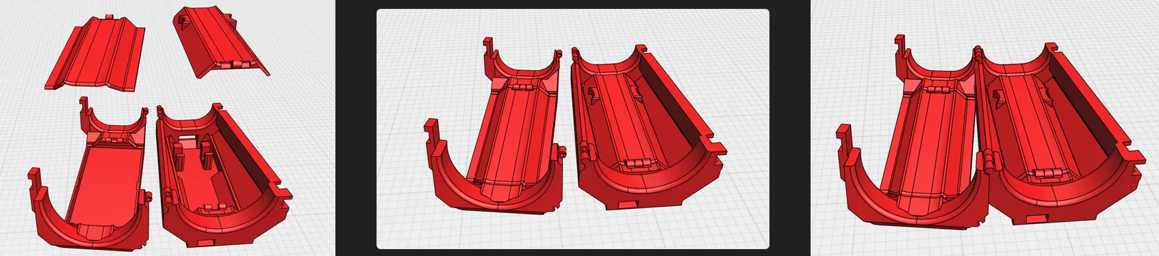Select the right image of joined shells
This screenshot has height=256, width=1159.
pos(985,128)
